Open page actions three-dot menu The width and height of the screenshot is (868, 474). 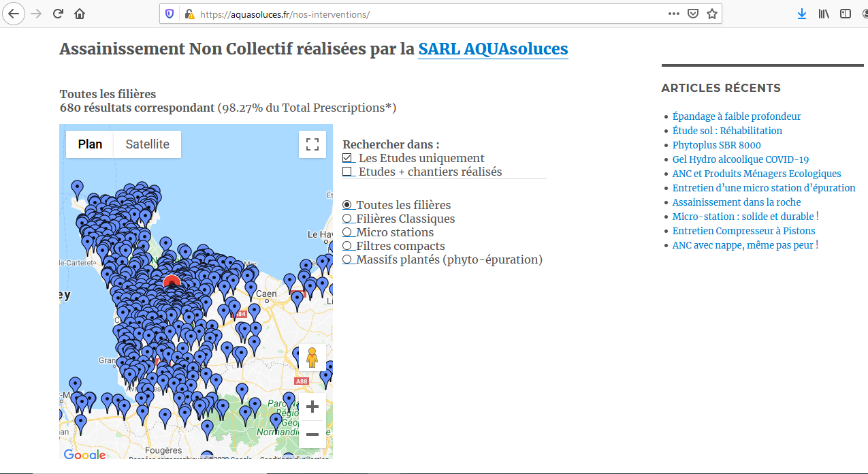tap(673, 14)
